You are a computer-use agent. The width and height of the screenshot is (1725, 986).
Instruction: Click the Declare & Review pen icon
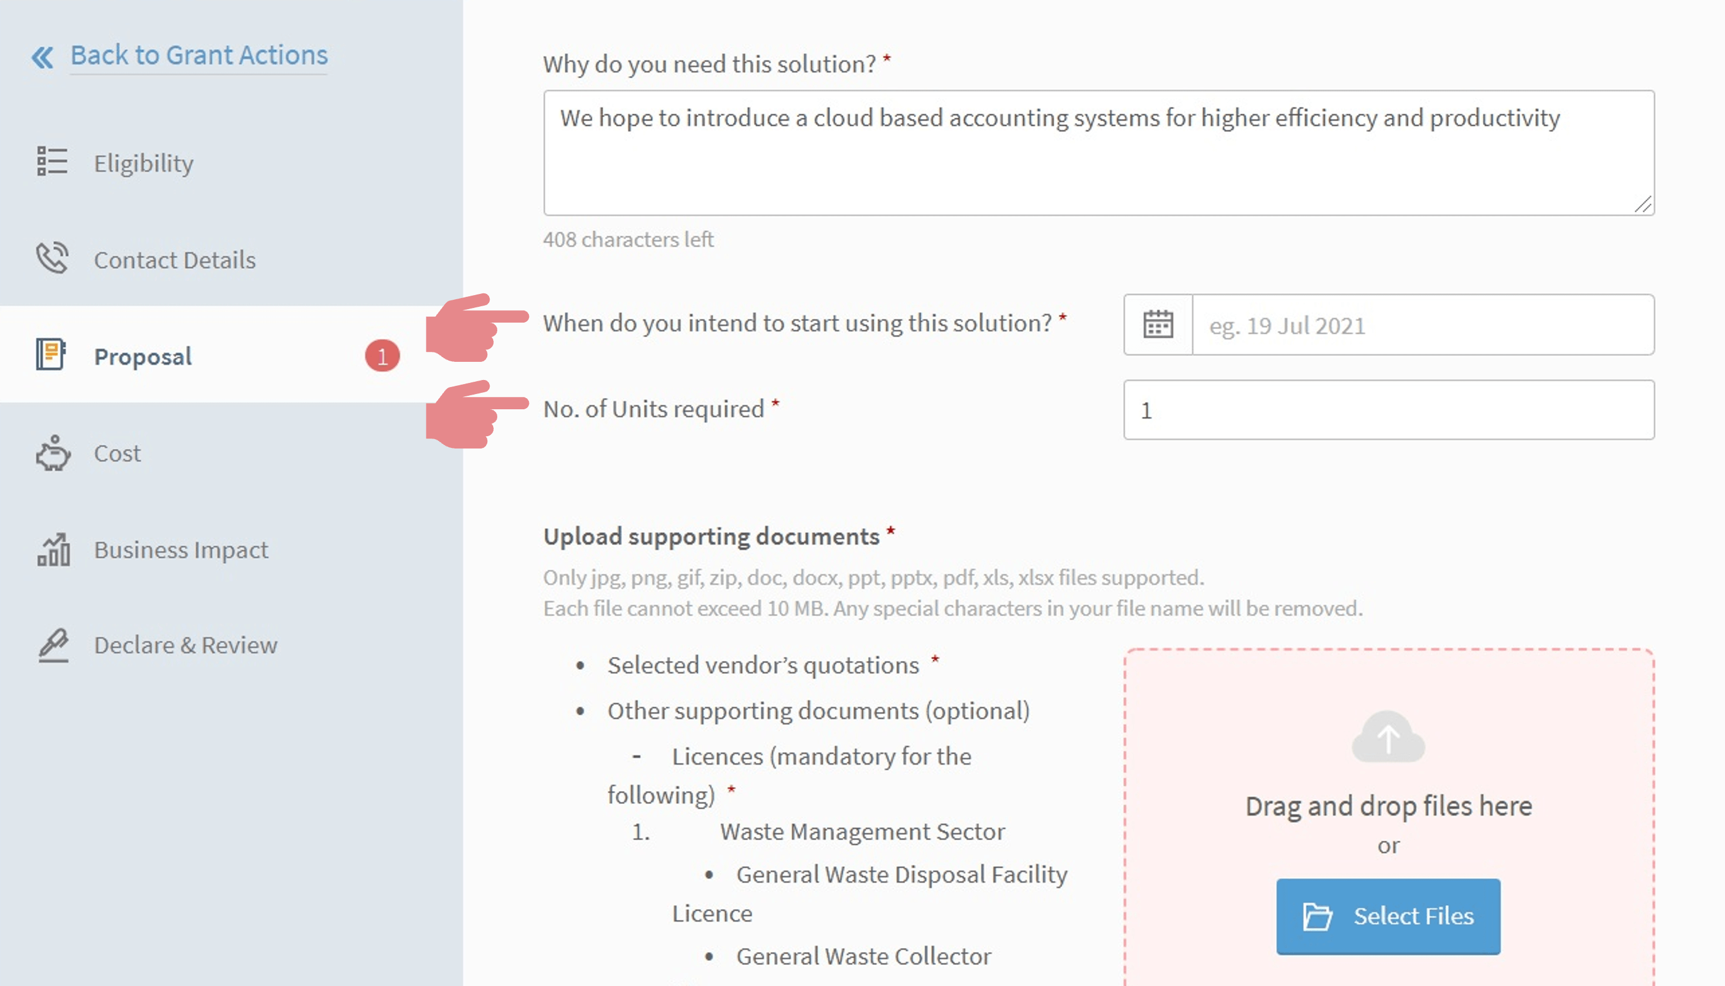click(53, 645)
